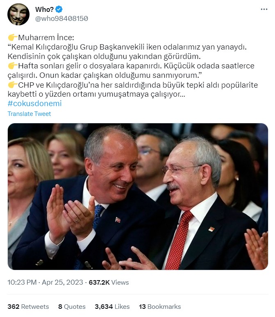
Task: View the 3,634 Likes list
Action: click(x=112, y=306)
